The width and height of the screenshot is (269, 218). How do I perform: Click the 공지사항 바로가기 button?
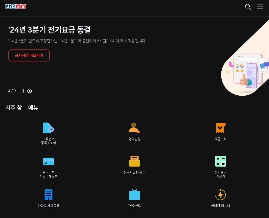click(x=29, y=56)
